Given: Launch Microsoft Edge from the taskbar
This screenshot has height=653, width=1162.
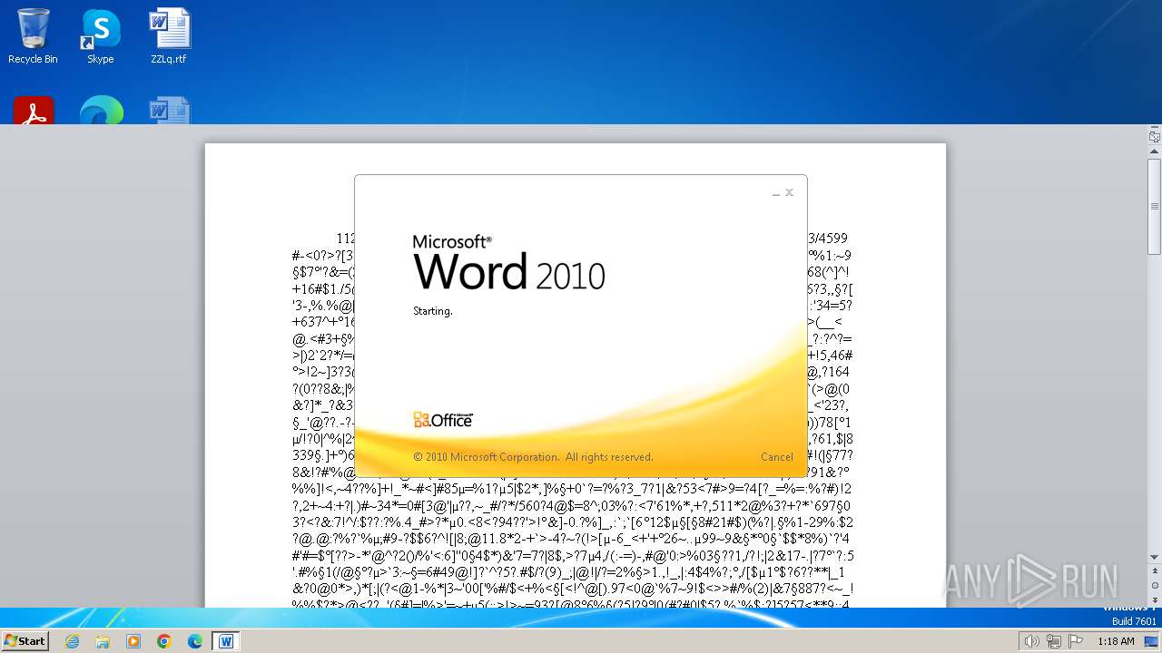Looking at the screenshot, I should (x=195, y=641).
